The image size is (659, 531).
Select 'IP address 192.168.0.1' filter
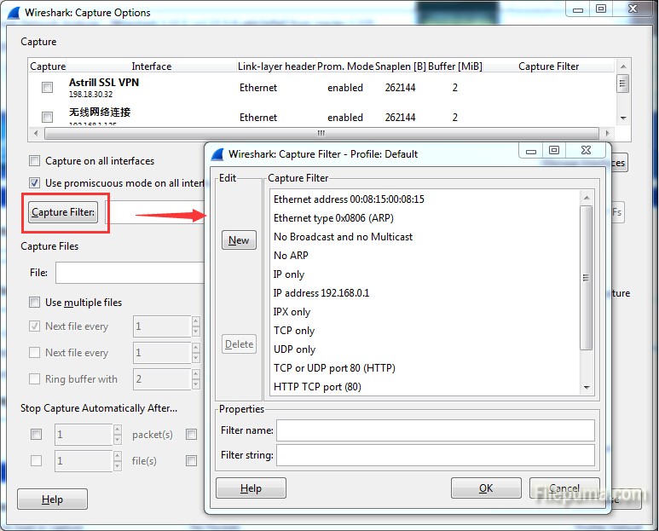(321, 292)
